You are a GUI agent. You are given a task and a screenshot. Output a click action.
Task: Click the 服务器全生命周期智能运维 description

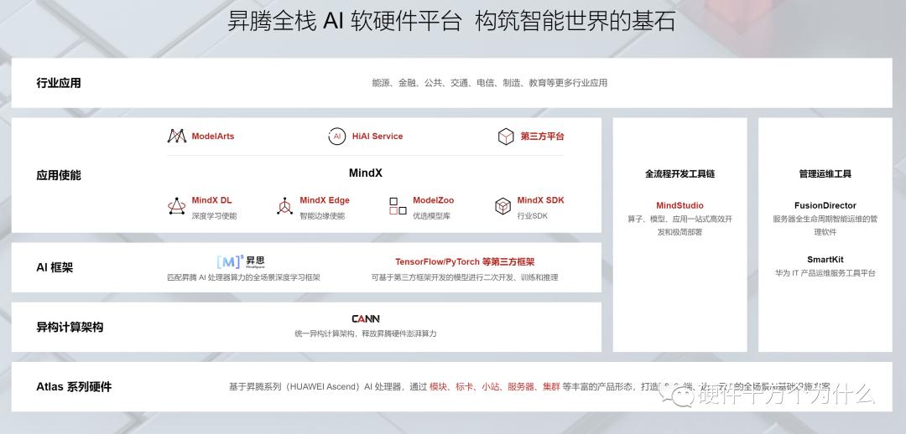[825, 225]
